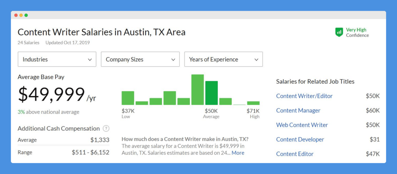Open the Content Manager salary link

[x=298, y=111]
